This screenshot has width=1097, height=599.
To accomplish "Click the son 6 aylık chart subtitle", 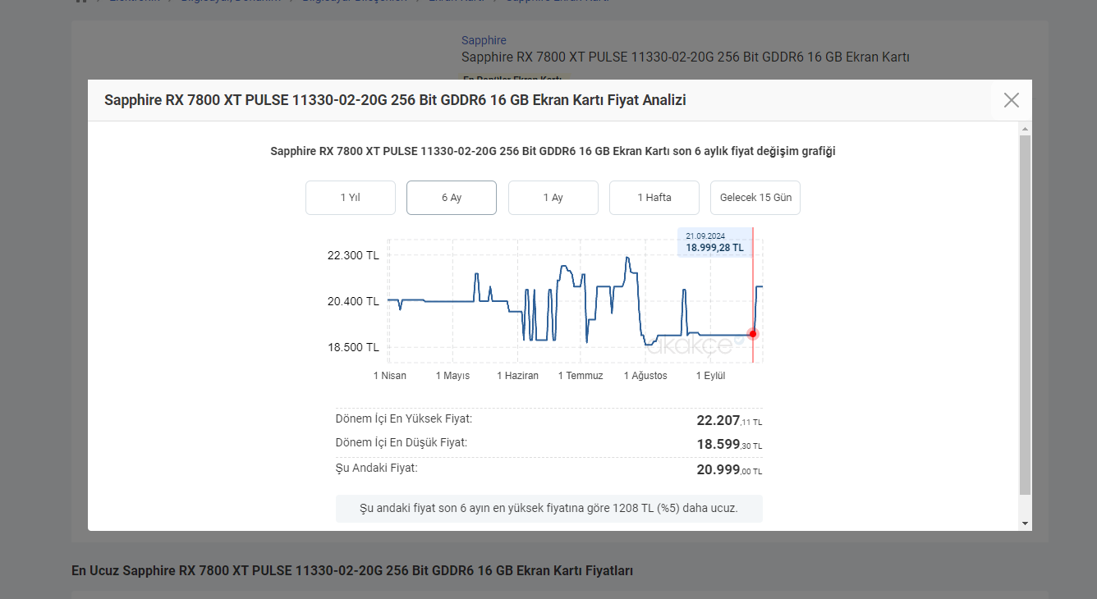I will [x=553, y=151].
